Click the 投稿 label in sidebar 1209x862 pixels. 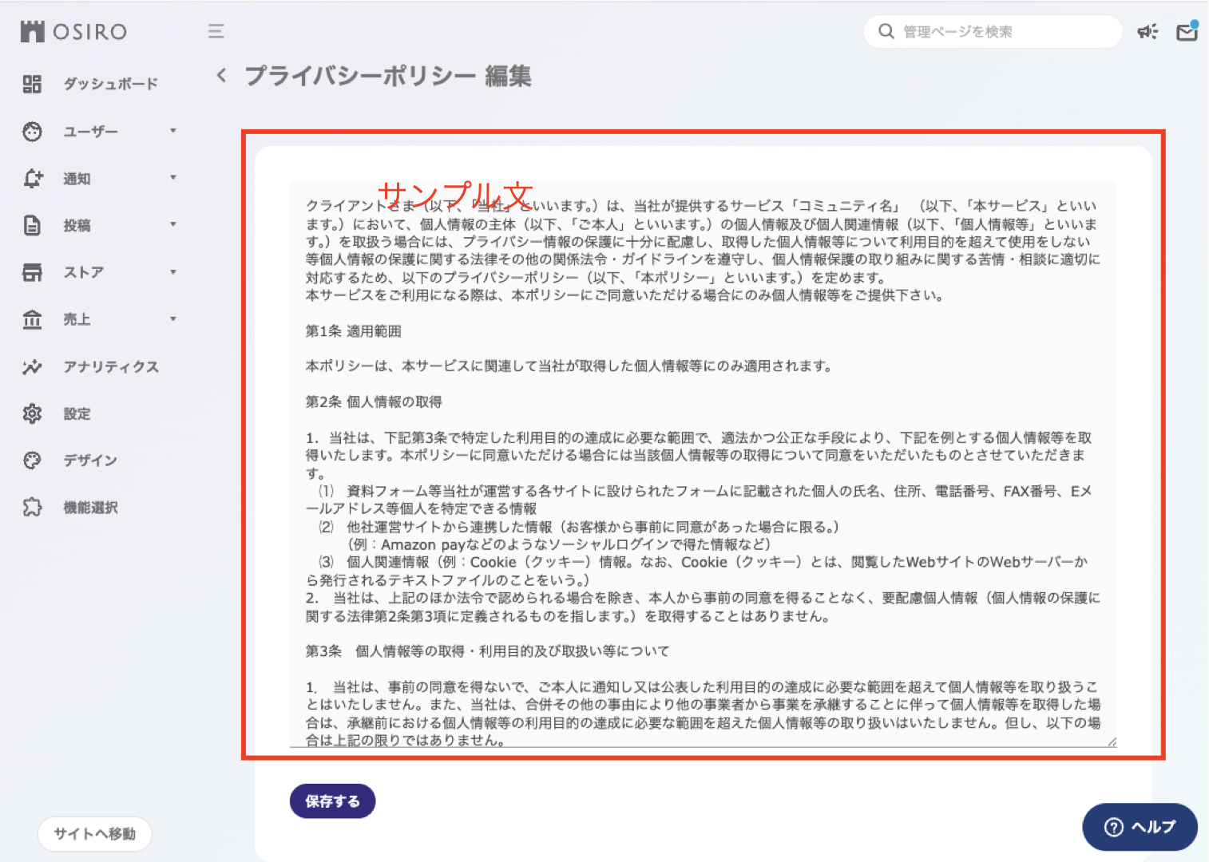click(77, 226)
